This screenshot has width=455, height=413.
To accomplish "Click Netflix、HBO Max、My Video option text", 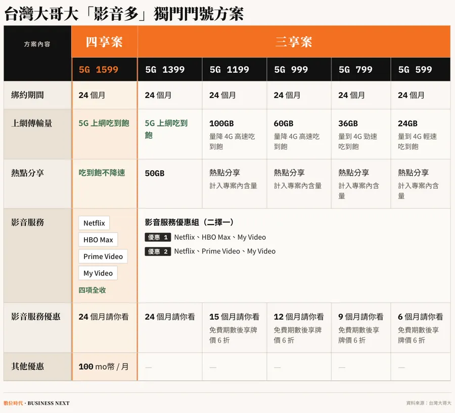I will pyautogui.click(x=220, y=237).
